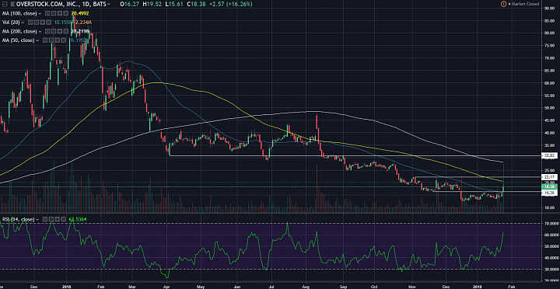Viewport: 560px width, 289px height.
Task: Expand dropdown arrow next to MA (200, close)
Action: coord(40,32)
